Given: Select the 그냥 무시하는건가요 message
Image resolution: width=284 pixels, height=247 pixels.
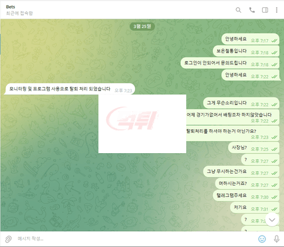Looking at the screenshot, I should (x=241, y=172).
